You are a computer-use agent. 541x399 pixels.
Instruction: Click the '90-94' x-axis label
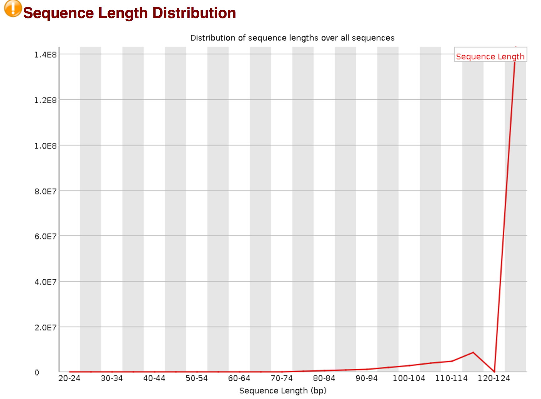point(367,378)
